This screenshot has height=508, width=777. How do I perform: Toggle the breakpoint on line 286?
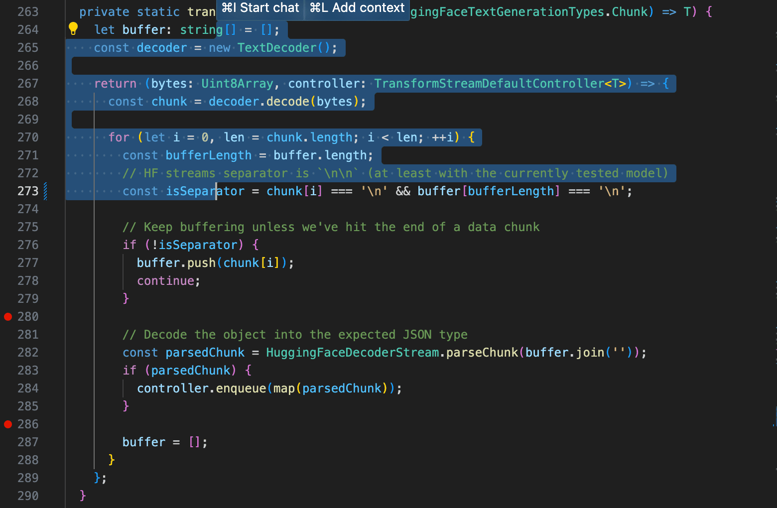pos(8,424)
